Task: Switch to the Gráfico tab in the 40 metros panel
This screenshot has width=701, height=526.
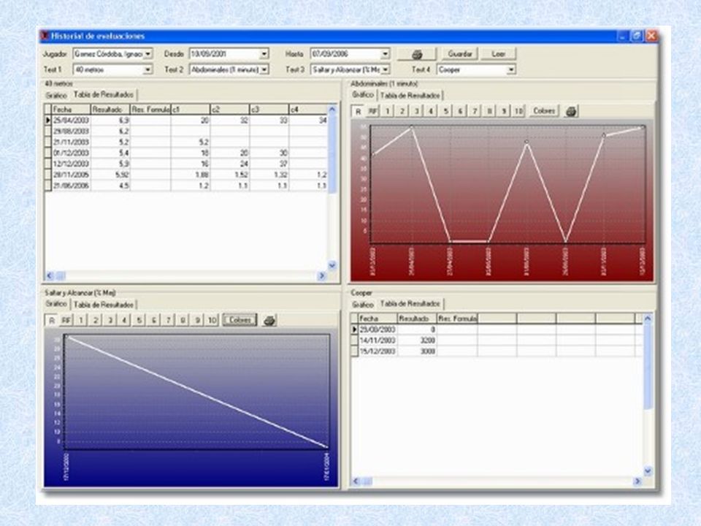Action: coord(56,95)
